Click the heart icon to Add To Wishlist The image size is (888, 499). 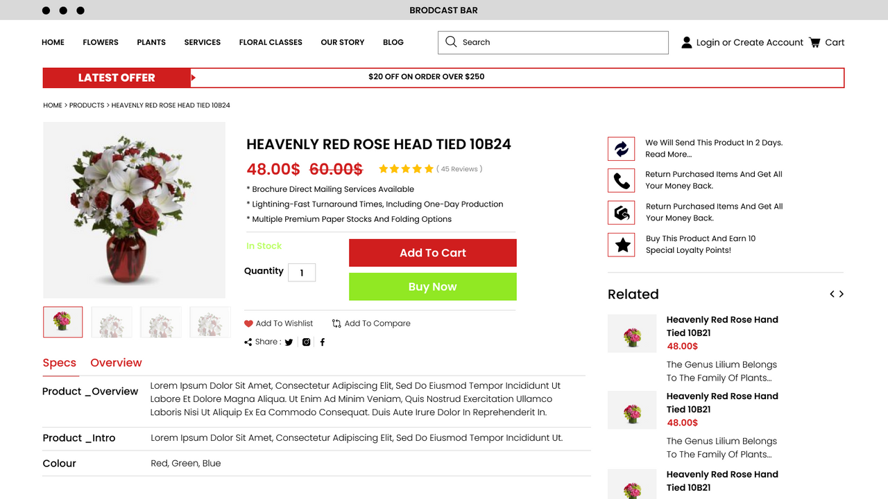click(x=248, y=323)
